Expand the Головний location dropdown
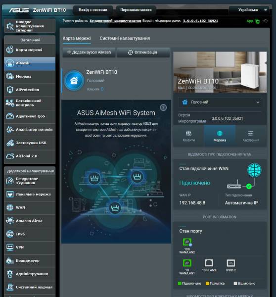Screen dimensions: 276x297 pyautogui.click(x=220, y=102)
